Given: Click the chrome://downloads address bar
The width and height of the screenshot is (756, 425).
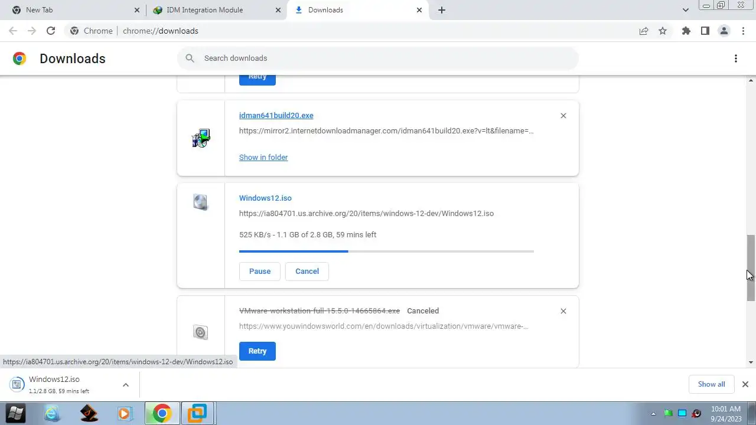Looking at the screenshot, I should click(348, 31).
